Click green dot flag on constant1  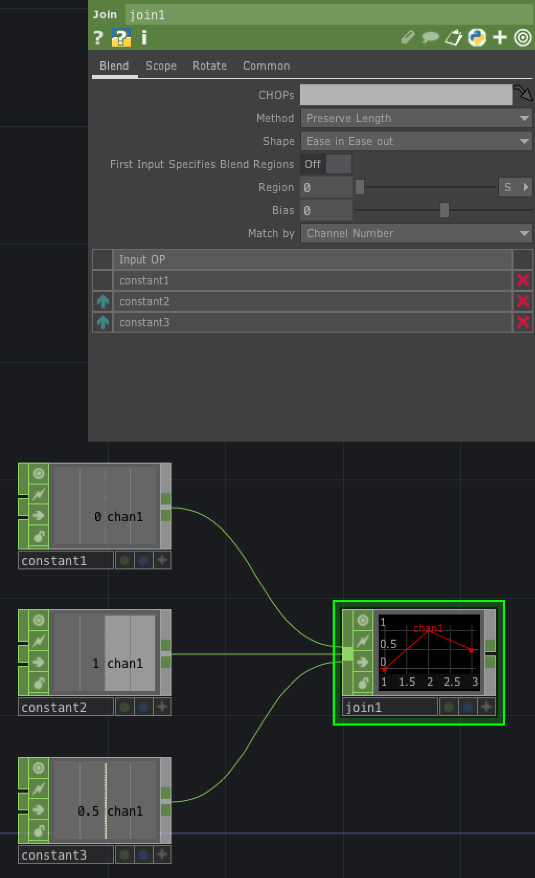click(x=124, y=561)
